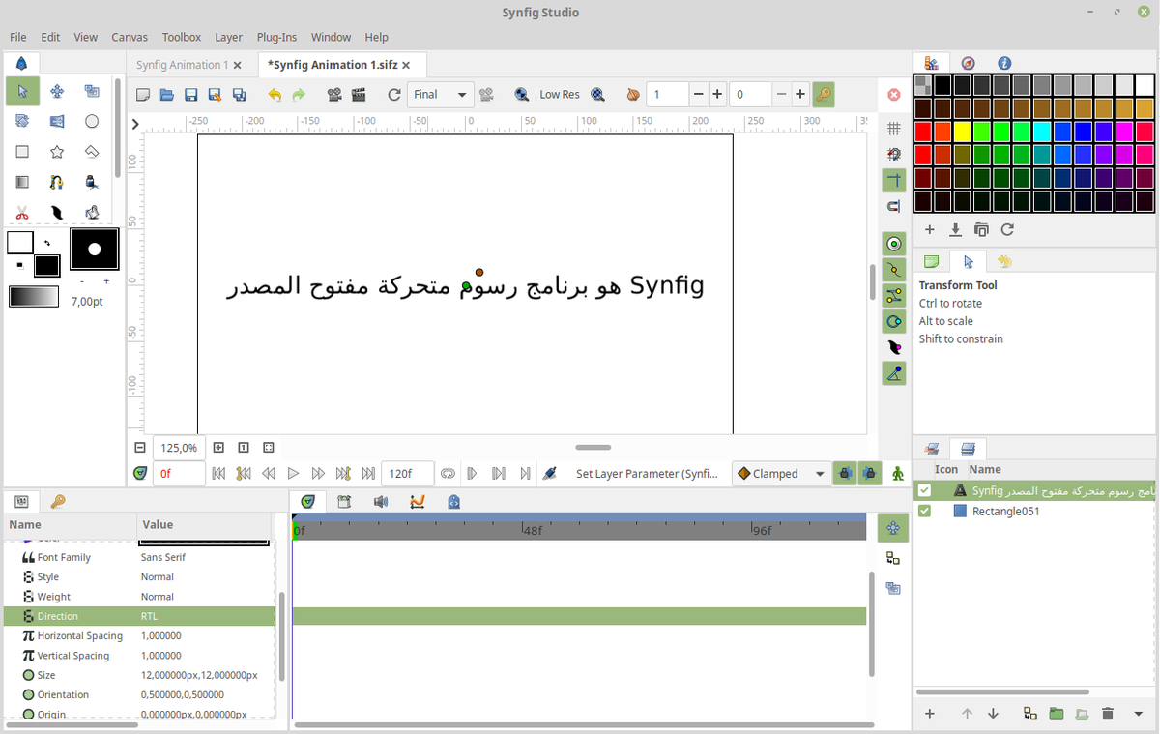
Task: Select the Smooth Move tool
Action: 56,91
